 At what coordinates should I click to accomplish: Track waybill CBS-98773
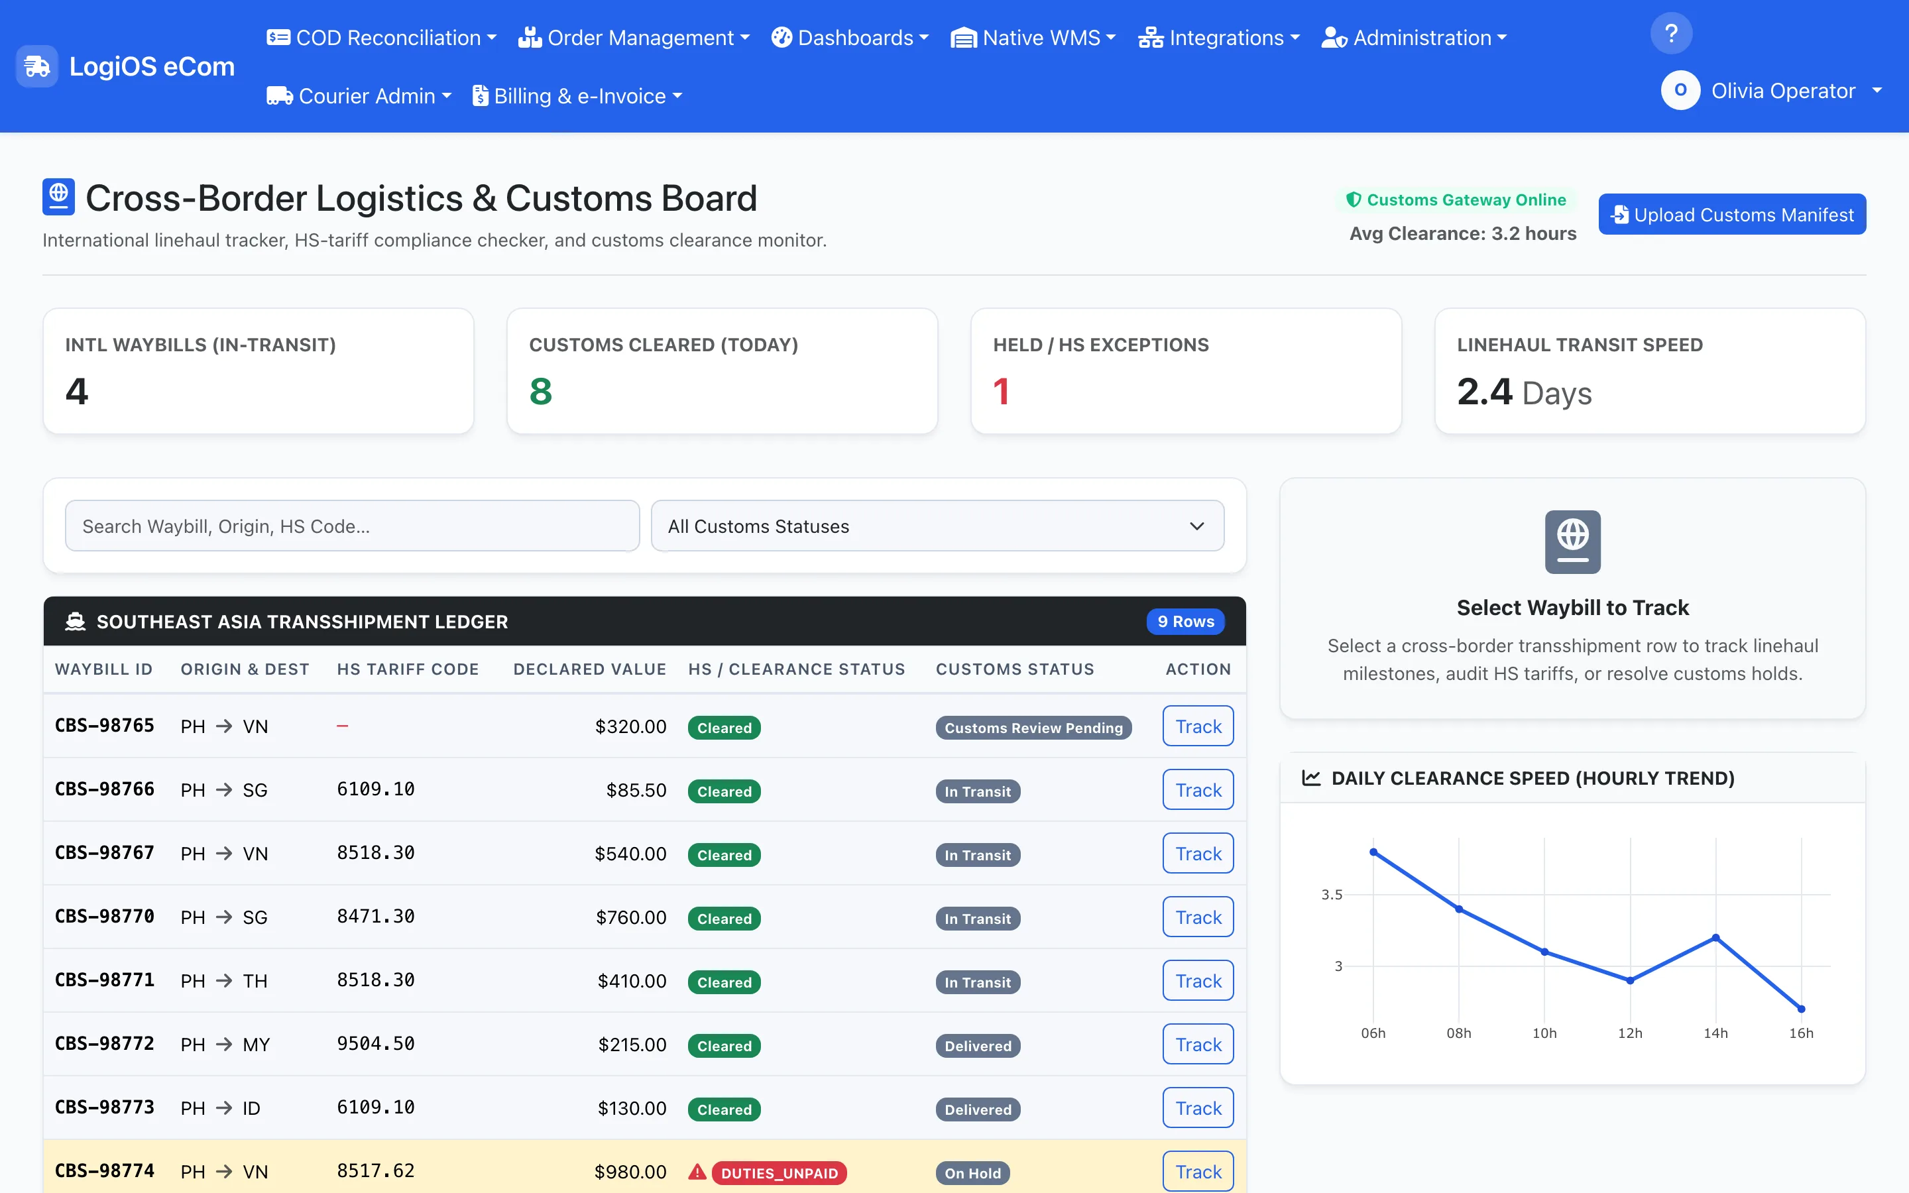point(1198,1108)
